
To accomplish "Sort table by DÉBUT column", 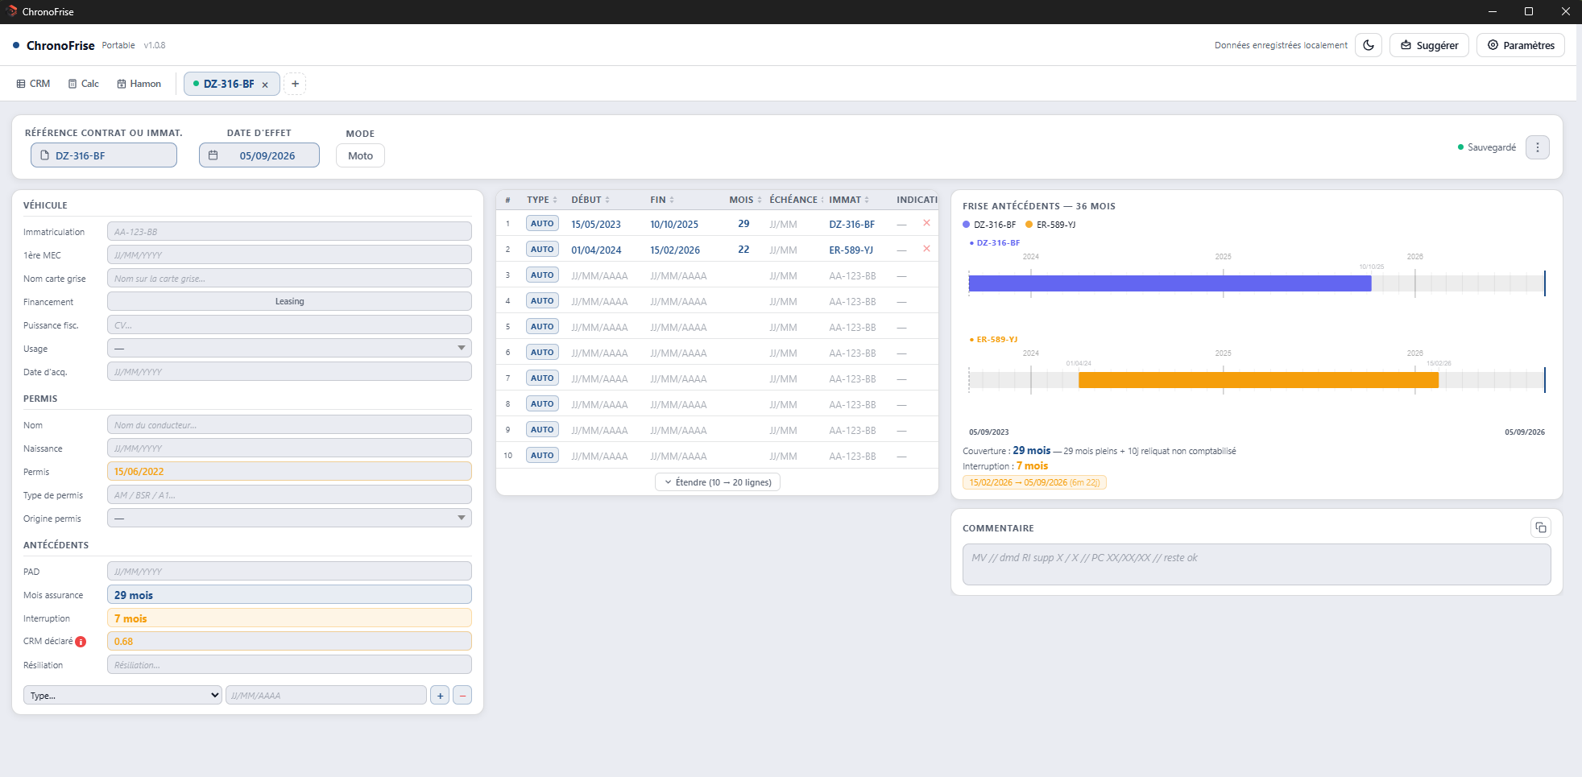I will [607, 200].
